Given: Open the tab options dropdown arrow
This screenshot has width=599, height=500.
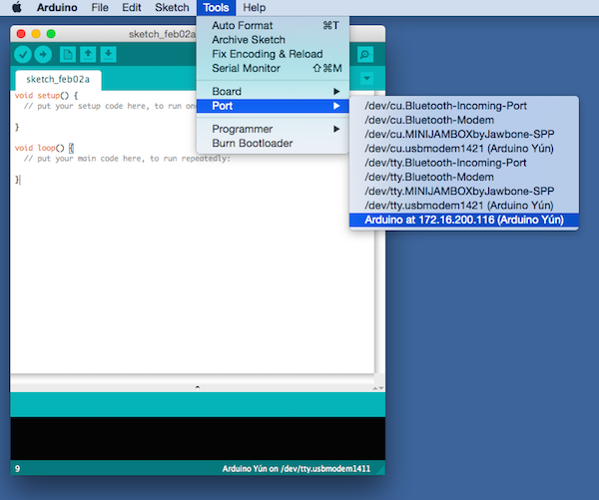Looking at the screenshot, I should (366, 79).
